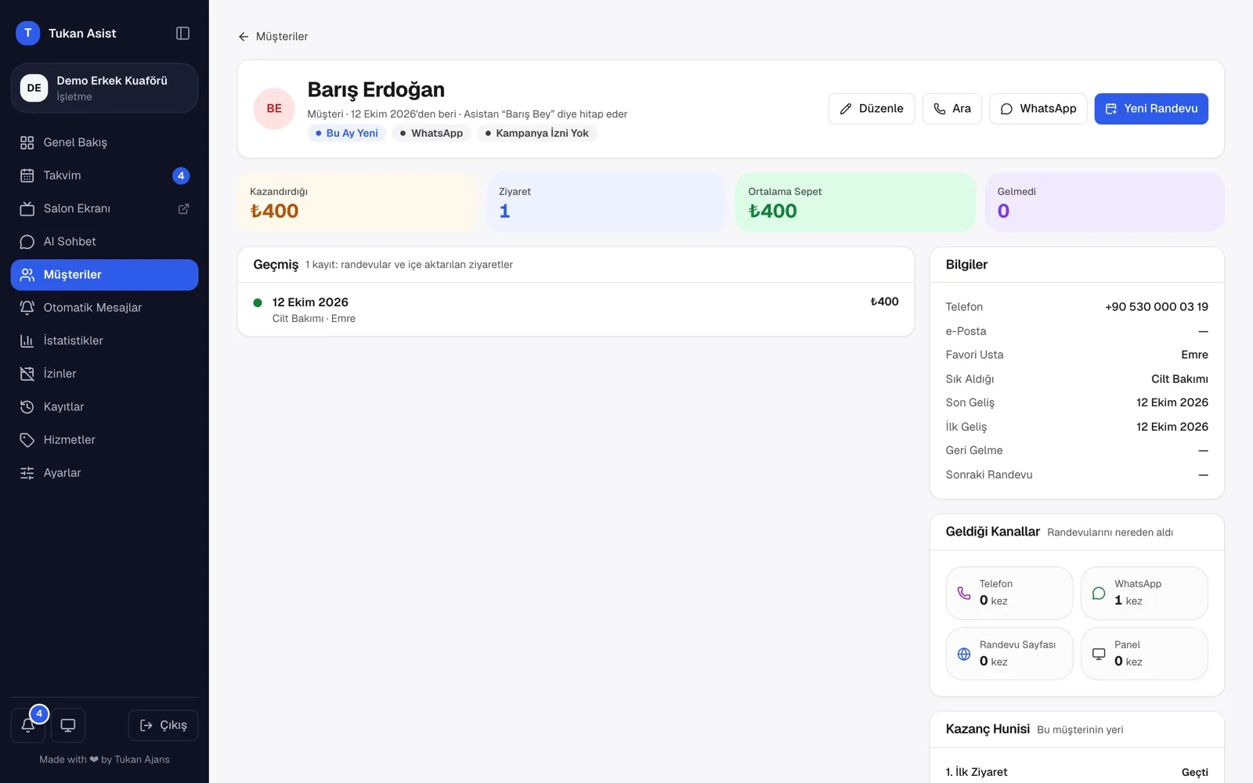Open Demo Erkek Kuaförü business switcher
The image size is (1253, 783).
(x=104, y=88)
